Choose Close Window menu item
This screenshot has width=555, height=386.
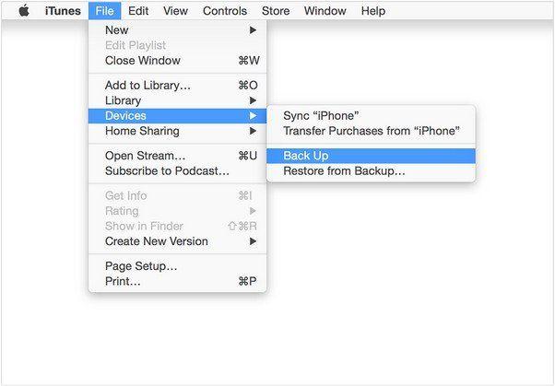coord(177,61)
